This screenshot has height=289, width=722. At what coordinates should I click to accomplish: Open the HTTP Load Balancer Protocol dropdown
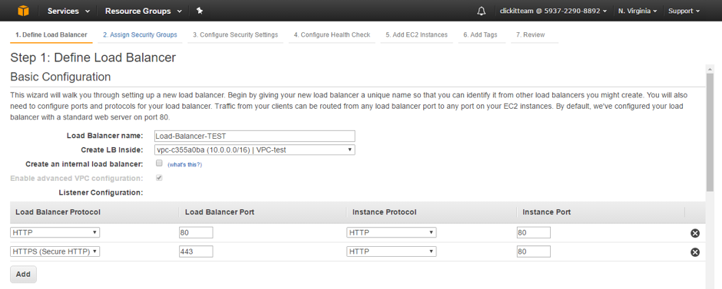click(55, 232)
